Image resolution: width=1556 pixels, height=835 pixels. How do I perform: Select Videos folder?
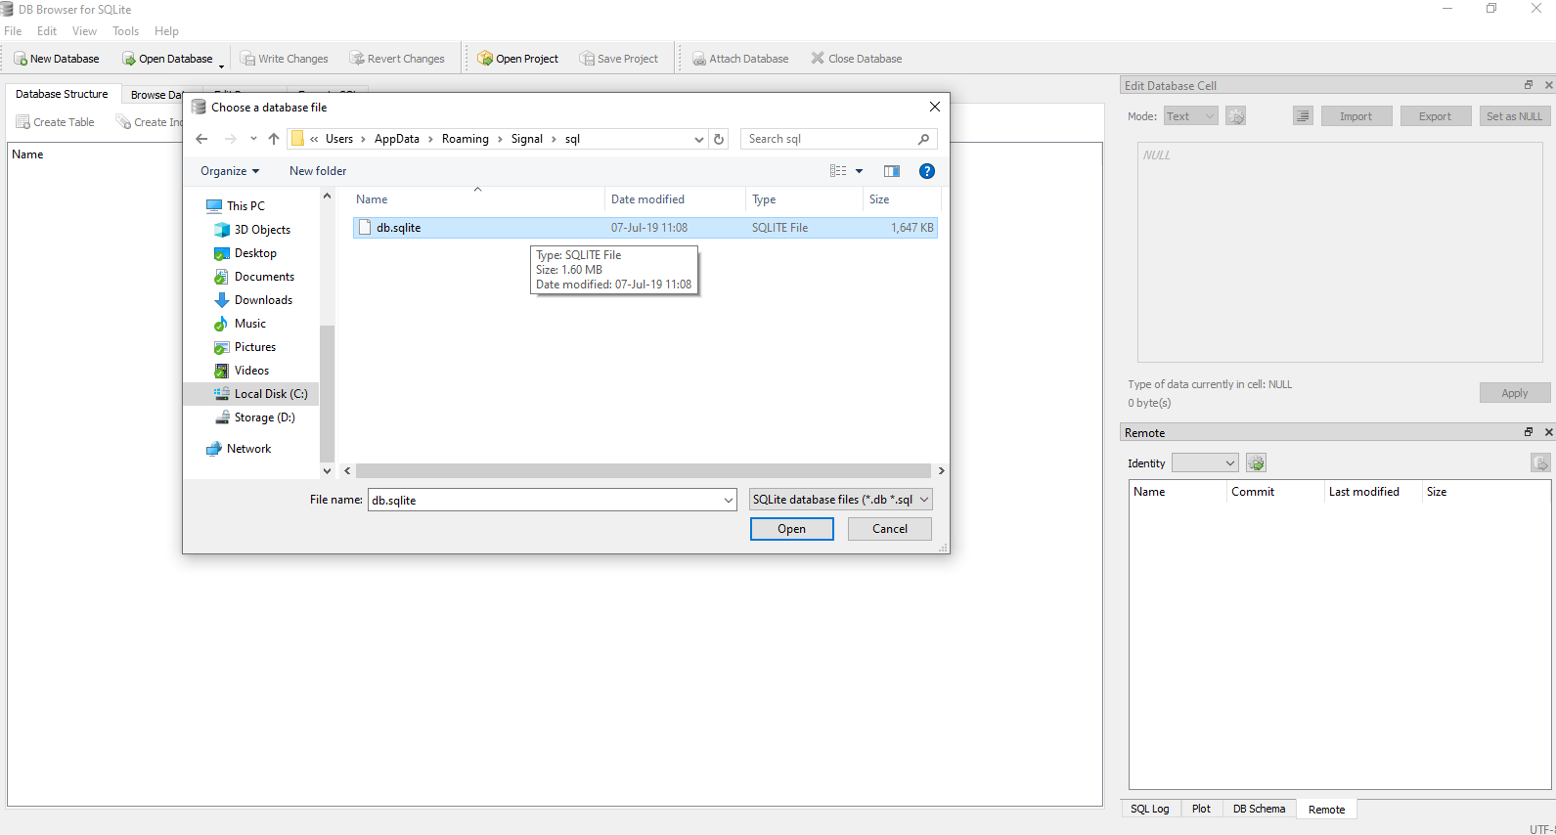tap(251, 371)
